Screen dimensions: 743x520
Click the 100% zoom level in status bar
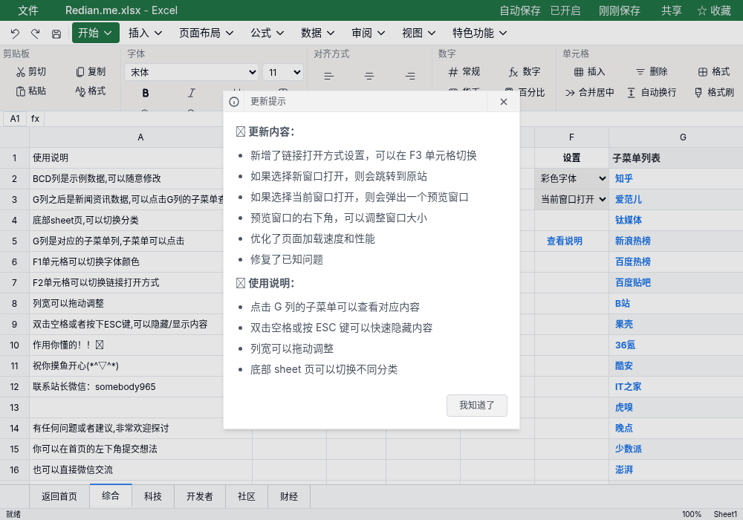tap(691, 514)
